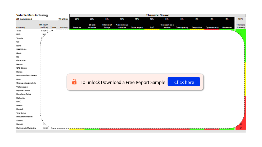The height and width of the screenshot is (147, 262).
Task: Select the Ford company row label
Action: (18, 79)
